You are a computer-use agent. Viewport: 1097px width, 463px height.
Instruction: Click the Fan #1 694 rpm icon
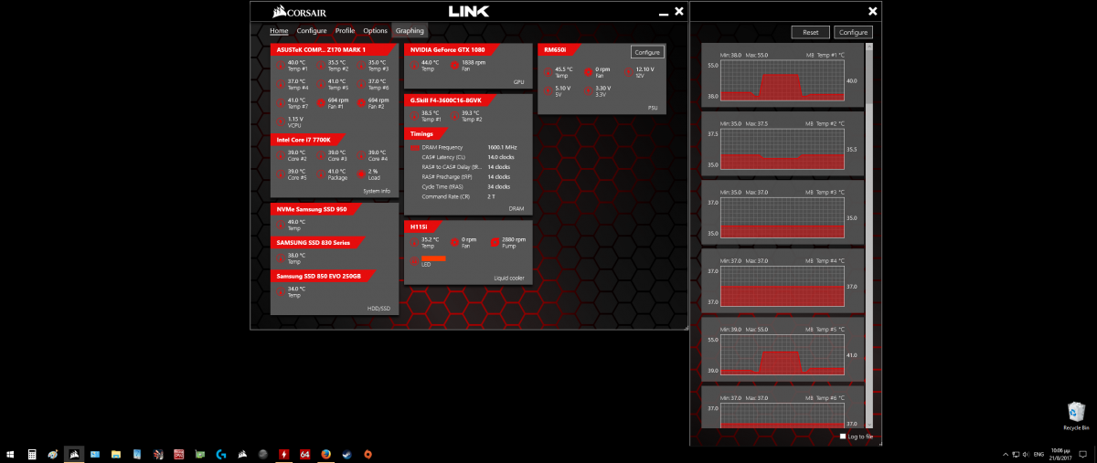[320, 102]
